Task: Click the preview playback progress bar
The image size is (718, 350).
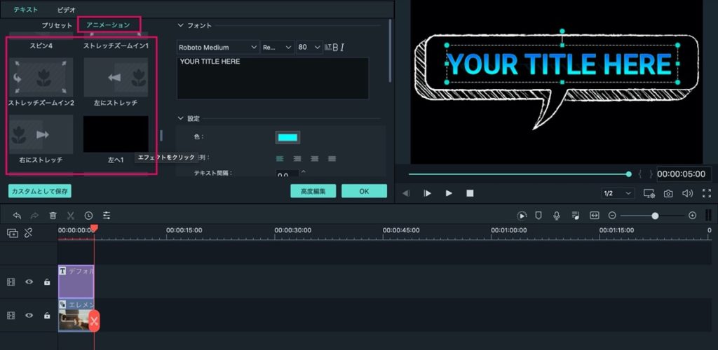Action: (x=520, y=174)
